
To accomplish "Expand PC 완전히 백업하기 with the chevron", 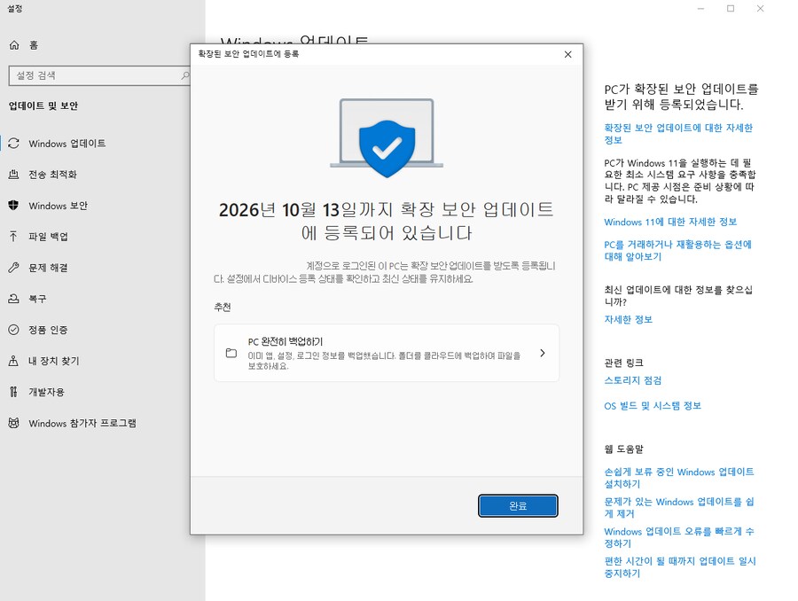I will (x=542, y=353).
